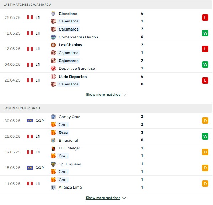Image resolution: width=213 pixels, height=205 pixels.
Task: Click the Los Chankas club badge
Action: click(x=53, y=45)
